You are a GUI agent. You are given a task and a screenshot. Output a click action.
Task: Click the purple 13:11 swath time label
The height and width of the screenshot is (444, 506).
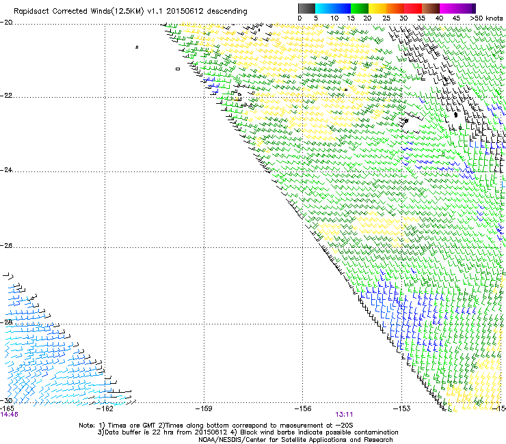344,415
